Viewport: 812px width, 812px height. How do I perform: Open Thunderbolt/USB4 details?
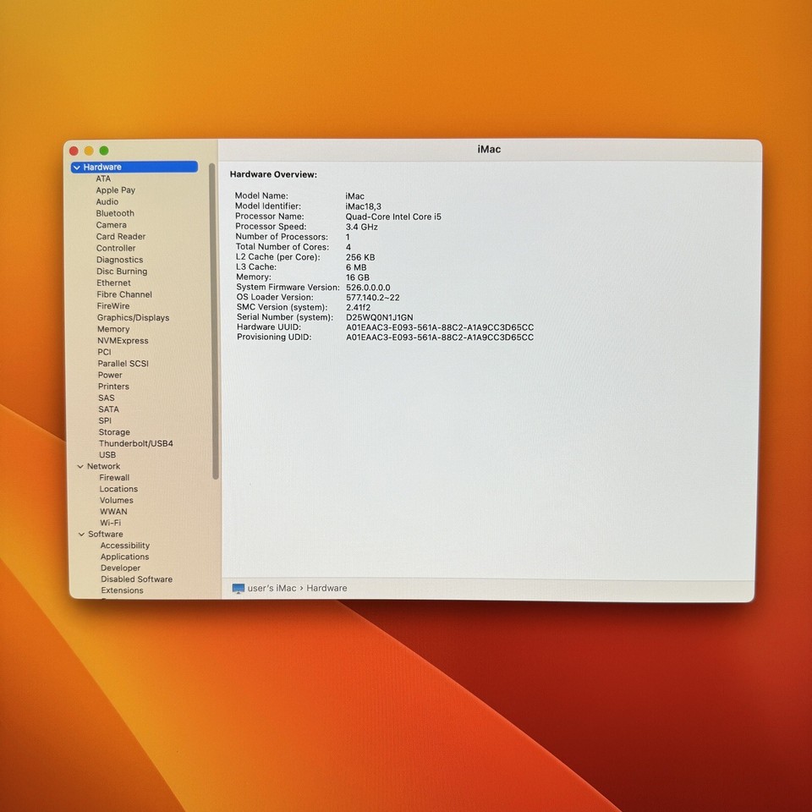(x=135, y=444)
